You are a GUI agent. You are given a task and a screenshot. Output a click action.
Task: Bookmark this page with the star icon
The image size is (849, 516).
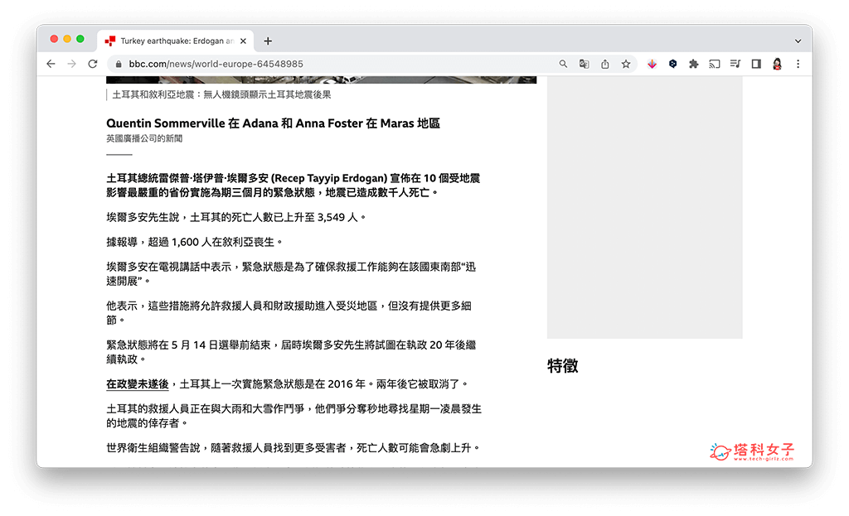point(626,64)
